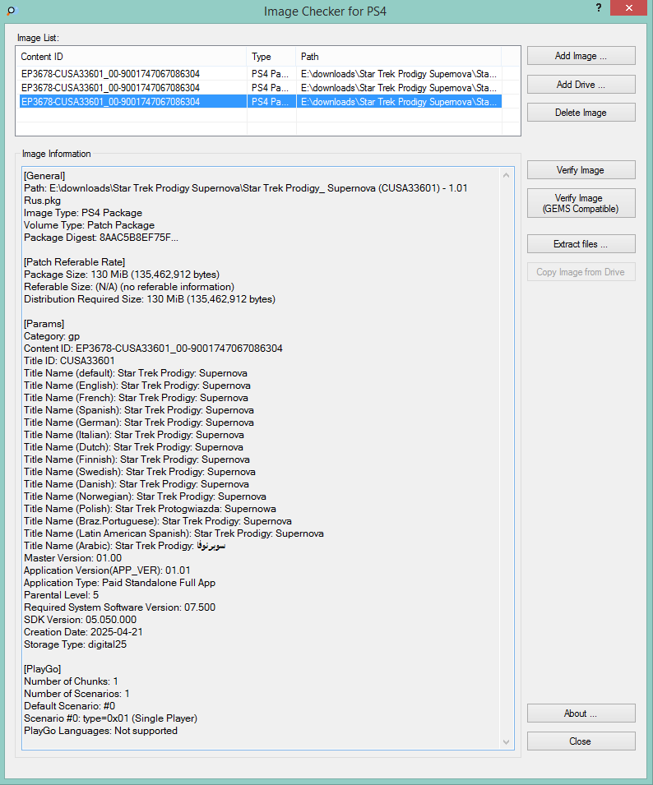Click the Required System Software Version line
The width and height of the screenshot is (653, 785).
coord(120,607)
